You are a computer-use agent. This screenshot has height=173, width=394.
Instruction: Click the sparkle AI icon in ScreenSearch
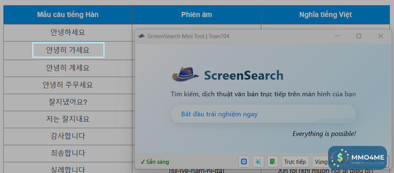(258, 162)
